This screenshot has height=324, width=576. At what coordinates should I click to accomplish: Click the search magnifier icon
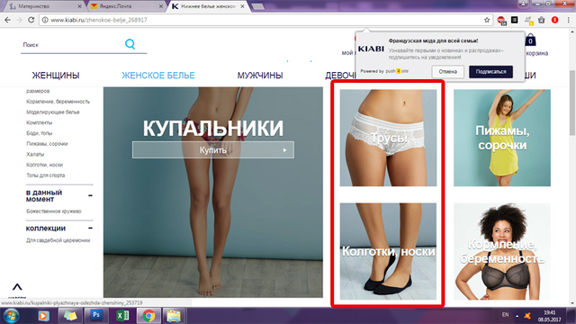pyautogui.click(x=130, y=44)
